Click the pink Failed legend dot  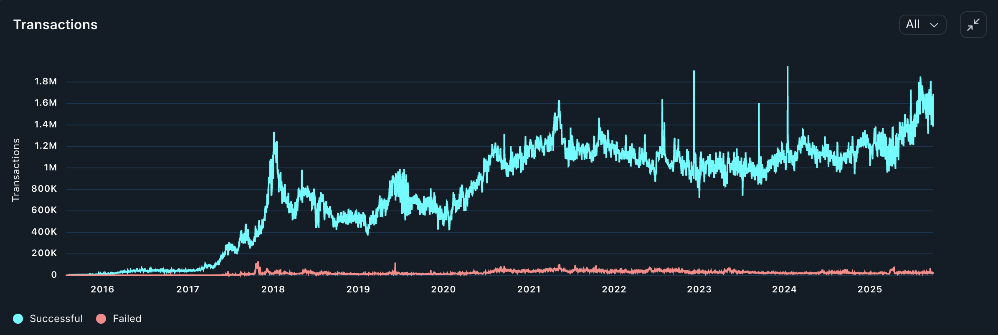click(x=101, y=319)
